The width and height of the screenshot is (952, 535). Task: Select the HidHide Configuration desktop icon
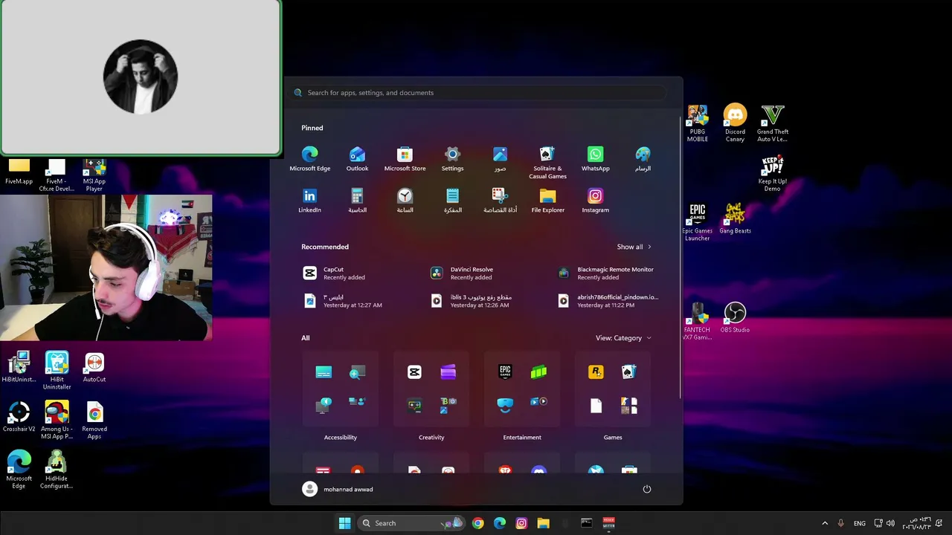point(57,470)
